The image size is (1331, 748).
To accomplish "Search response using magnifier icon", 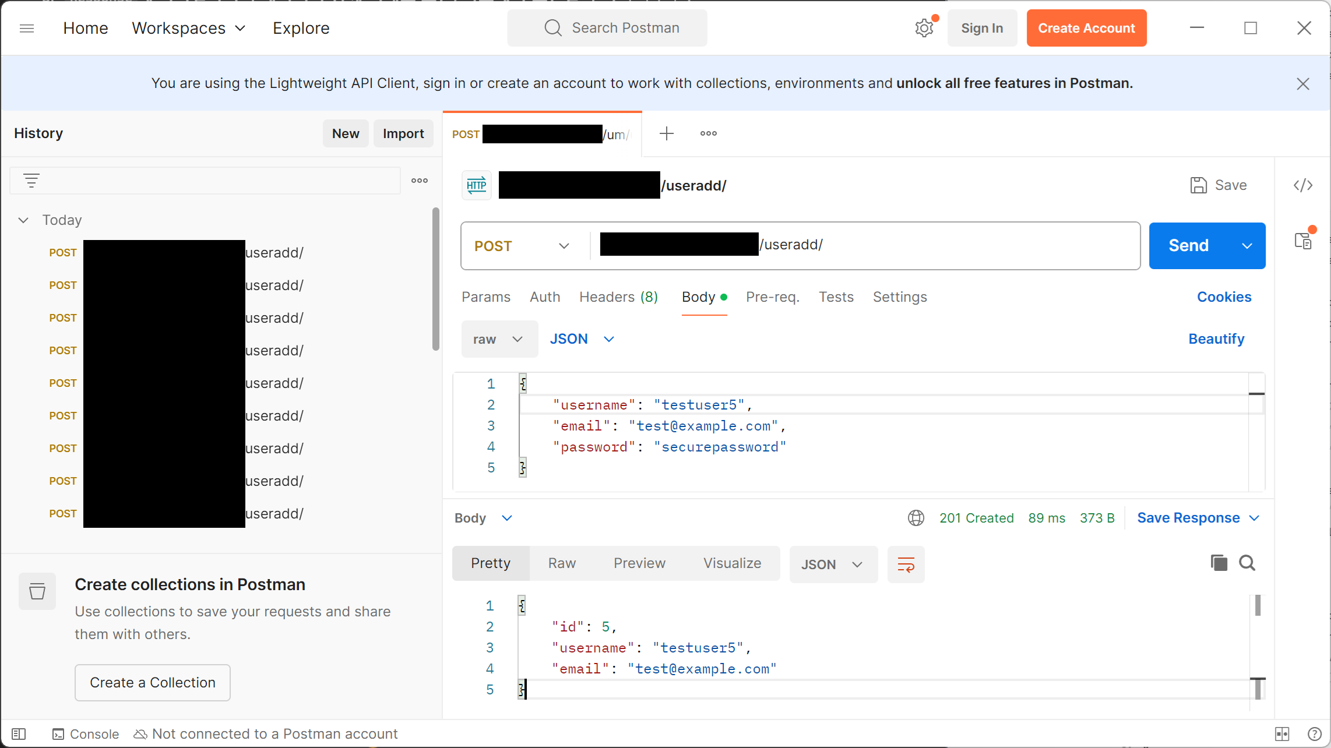I will pos(1247,563).
